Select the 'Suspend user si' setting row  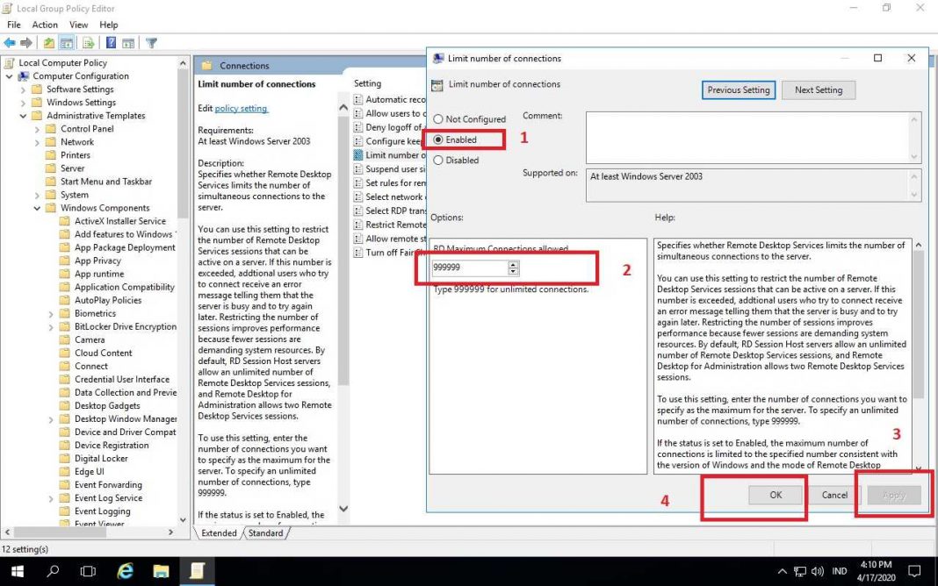click(389, 169)
